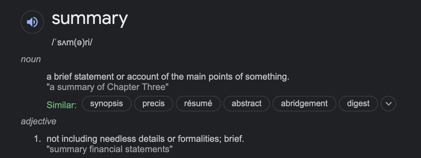Select the synopsis synonym chip
This screenshot has width=421, height=158.
pyautogui.click(x=107, y=104)
